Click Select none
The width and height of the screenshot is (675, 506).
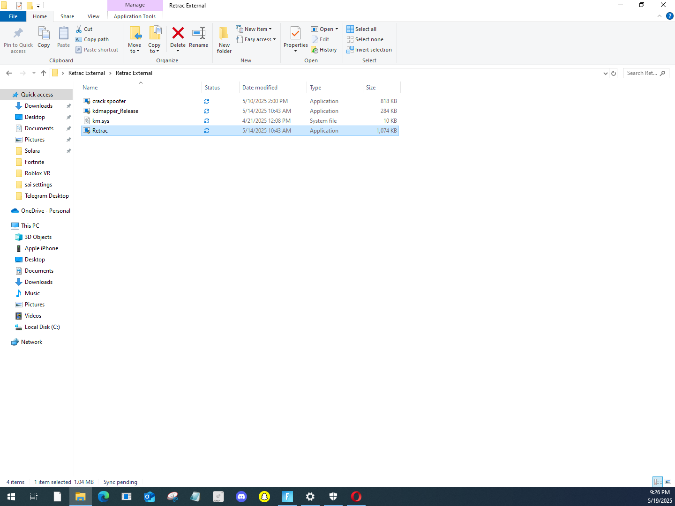[x=365, y=39]
